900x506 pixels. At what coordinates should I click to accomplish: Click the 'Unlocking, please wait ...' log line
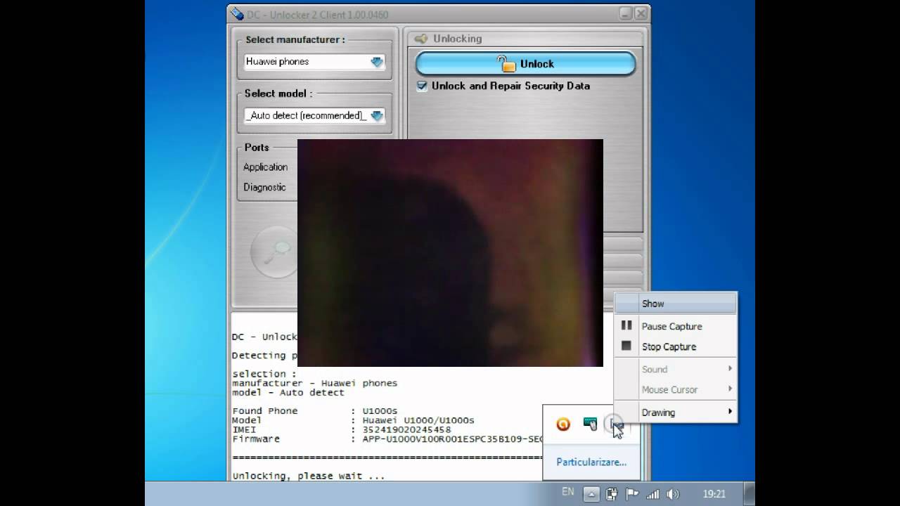[x=309, y=476]
